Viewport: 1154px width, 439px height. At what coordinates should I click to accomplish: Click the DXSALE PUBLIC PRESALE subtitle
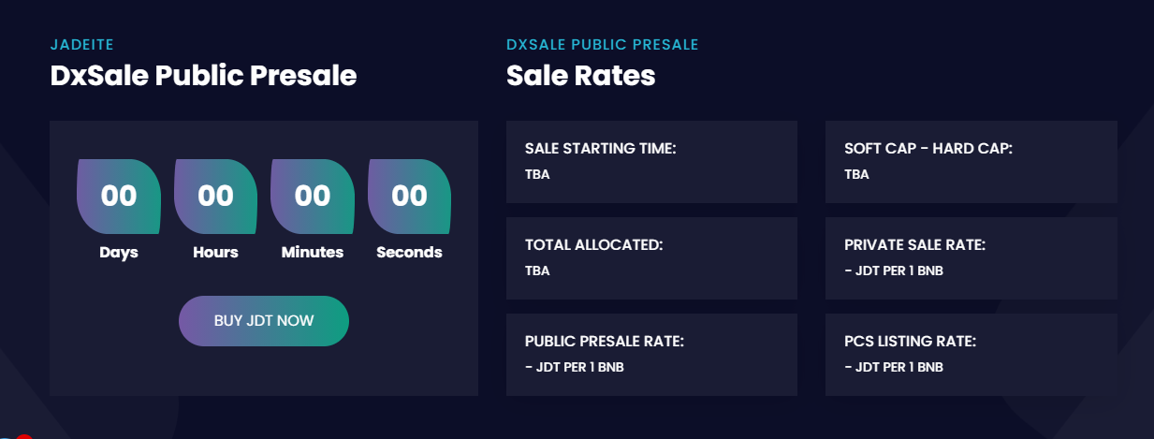(602, 45)
